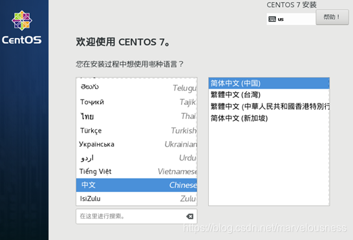The width and height of the screenshot is (353, 240).
Task: Select Українська (Ukrainian) language
Action: pos(136,144)
